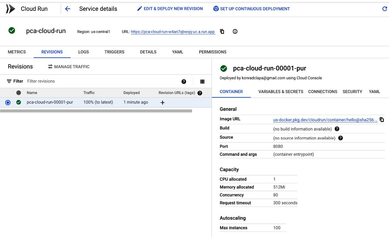Click the Filter list icon
This screenshot has width=389, height=239.
tap(9, 81)
